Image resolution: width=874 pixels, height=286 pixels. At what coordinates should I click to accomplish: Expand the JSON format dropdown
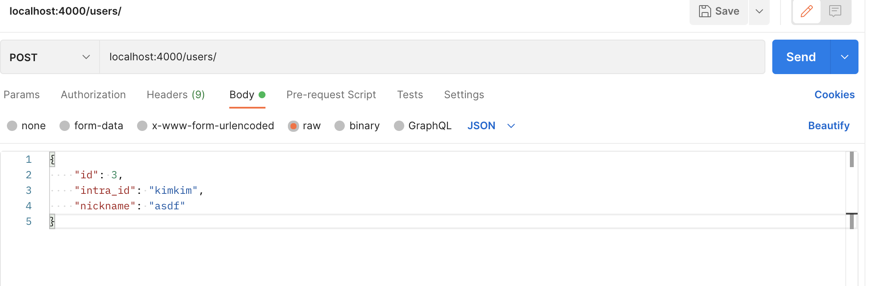(511, 126)
